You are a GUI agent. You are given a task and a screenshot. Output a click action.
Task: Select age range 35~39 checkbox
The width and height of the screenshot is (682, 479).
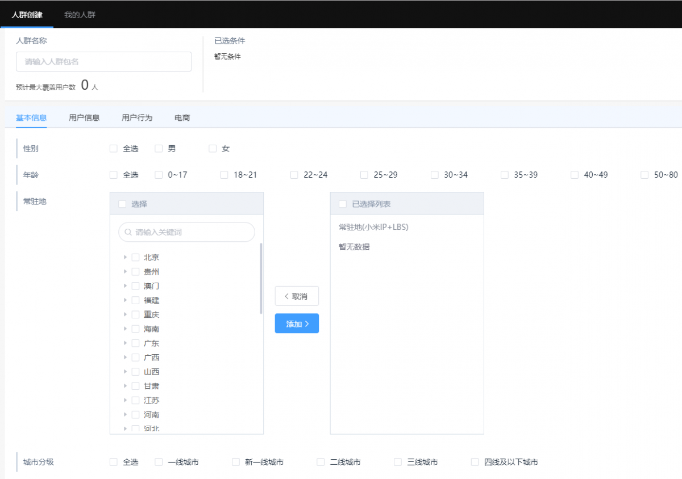[505, 175]
